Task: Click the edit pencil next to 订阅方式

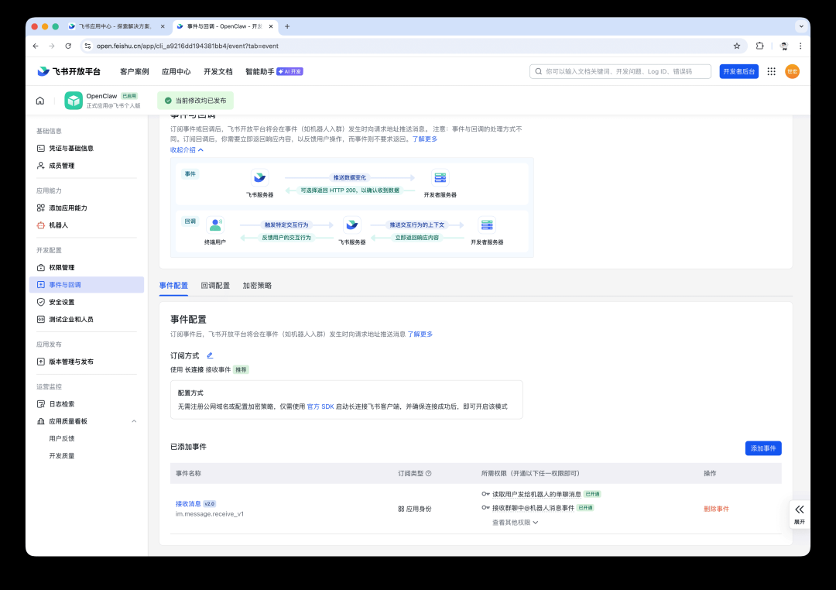Action: pyautogui.click(x=210, y=355)
